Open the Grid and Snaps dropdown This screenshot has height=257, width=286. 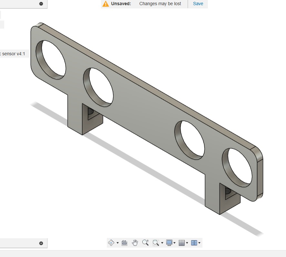(187, 243)
